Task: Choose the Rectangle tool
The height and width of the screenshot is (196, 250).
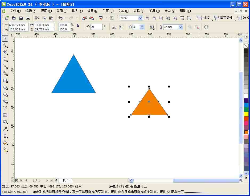Action: pyautogui.click(x=5, y=80)
